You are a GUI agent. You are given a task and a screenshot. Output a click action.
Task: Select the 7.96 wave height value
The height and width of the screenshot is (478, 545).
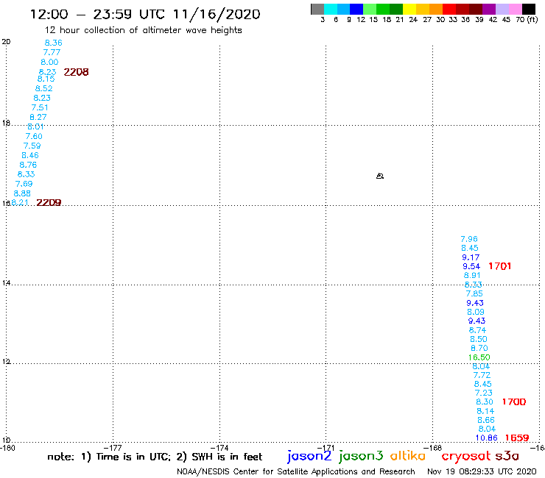tap(469, 239)
